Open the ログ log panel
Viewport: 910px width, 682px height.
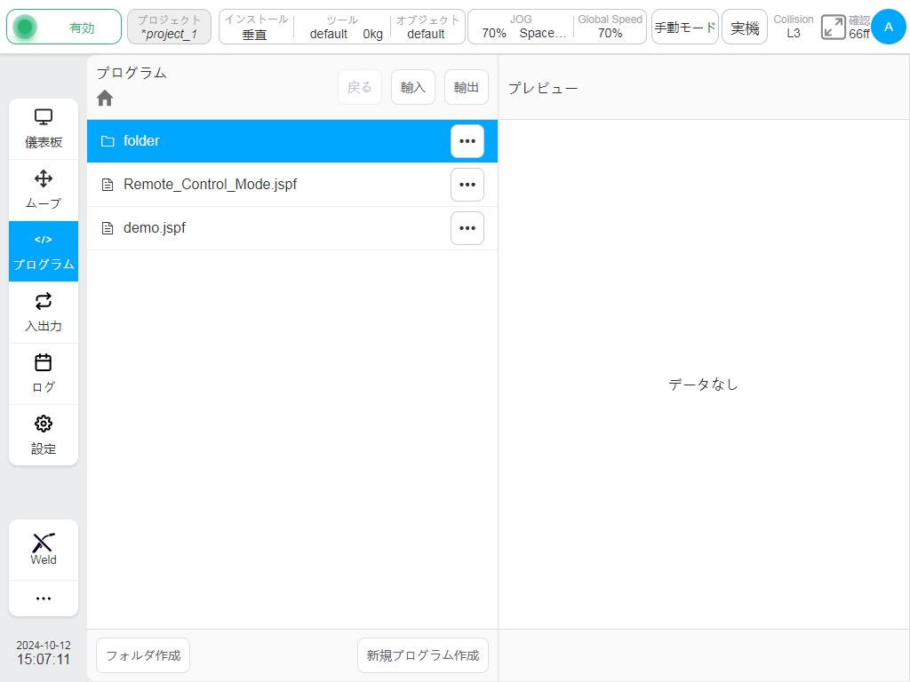44,374
